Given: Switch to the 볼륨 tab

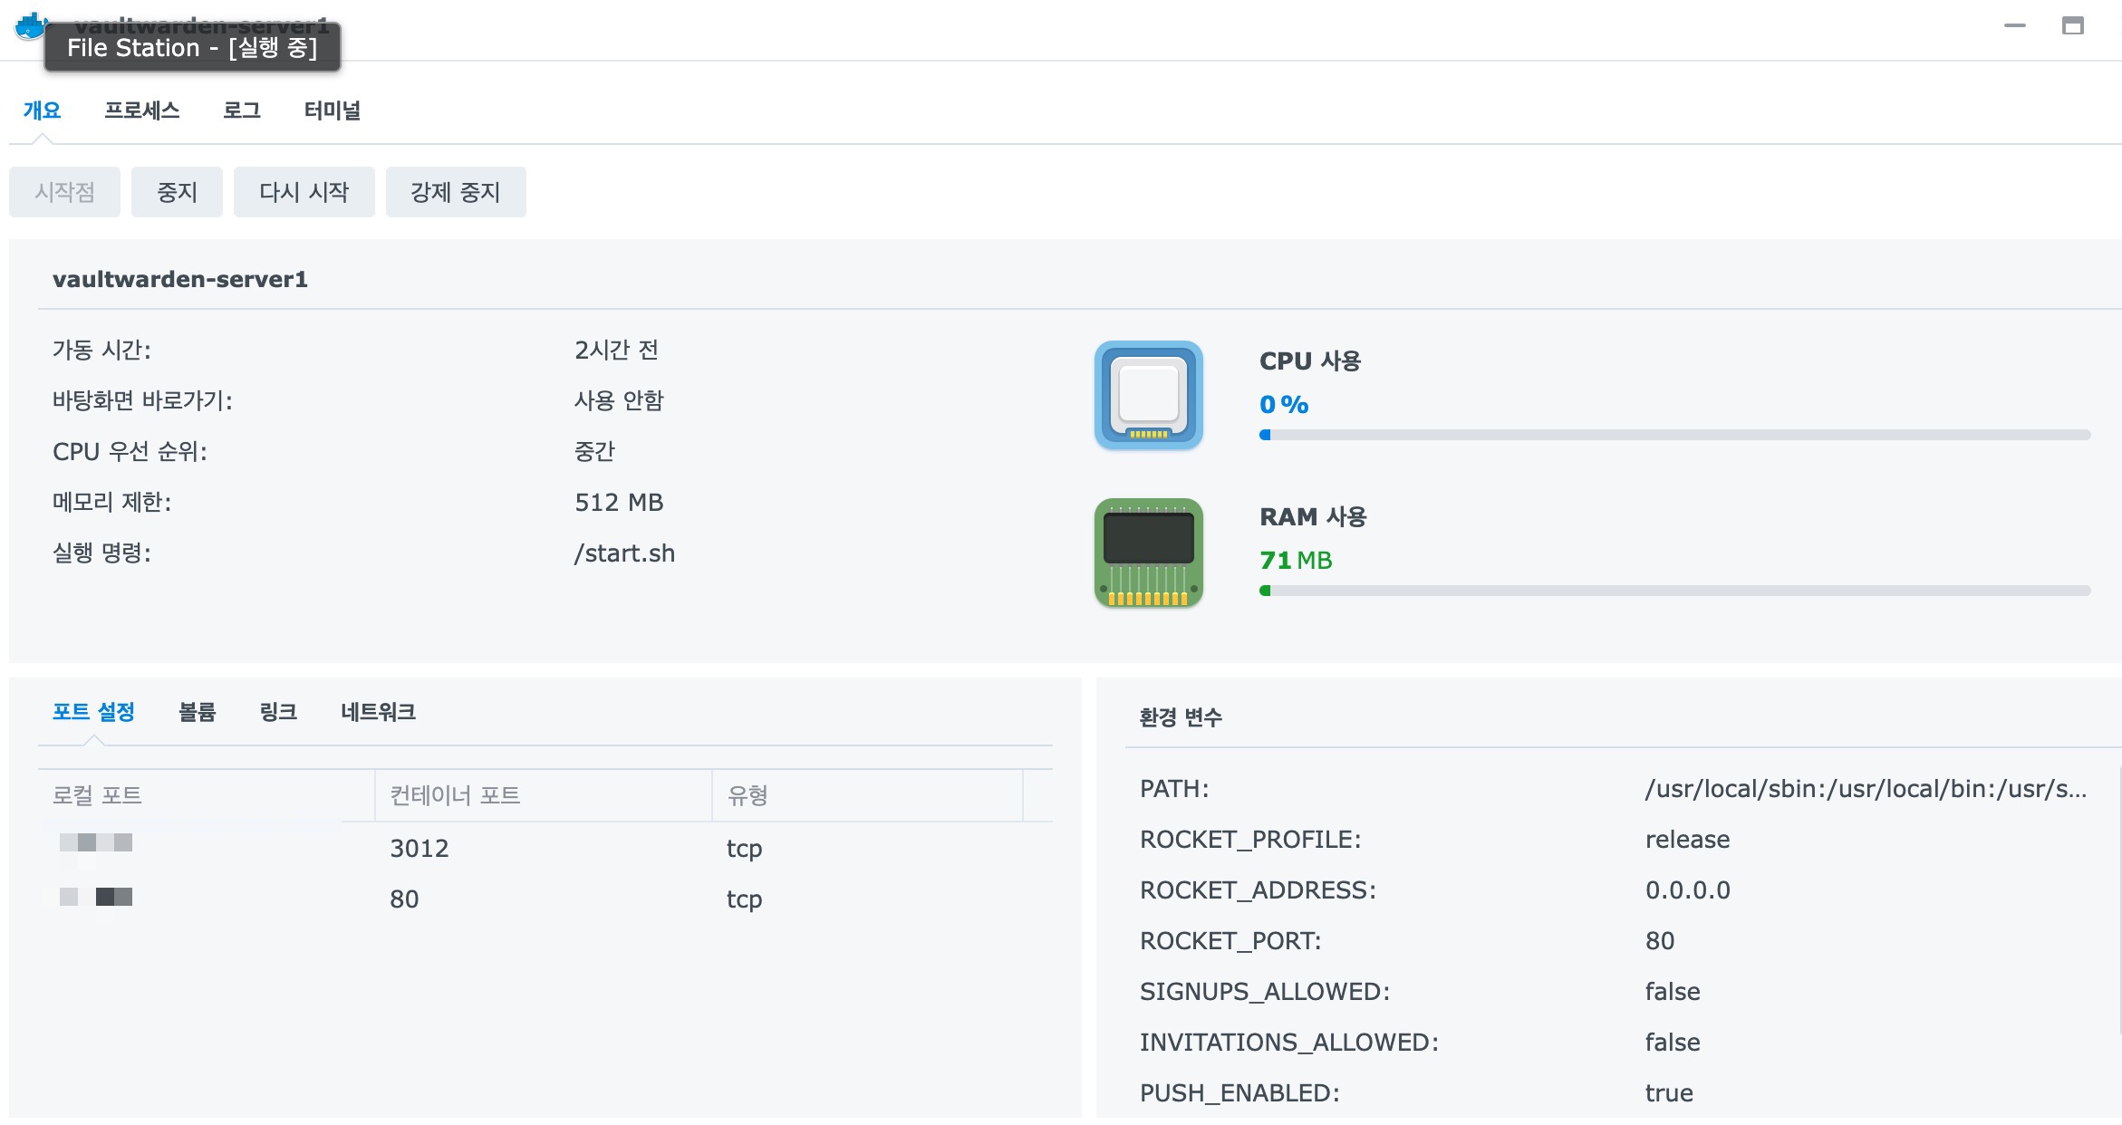Looking at the screenshot, I should pos(198,712).
